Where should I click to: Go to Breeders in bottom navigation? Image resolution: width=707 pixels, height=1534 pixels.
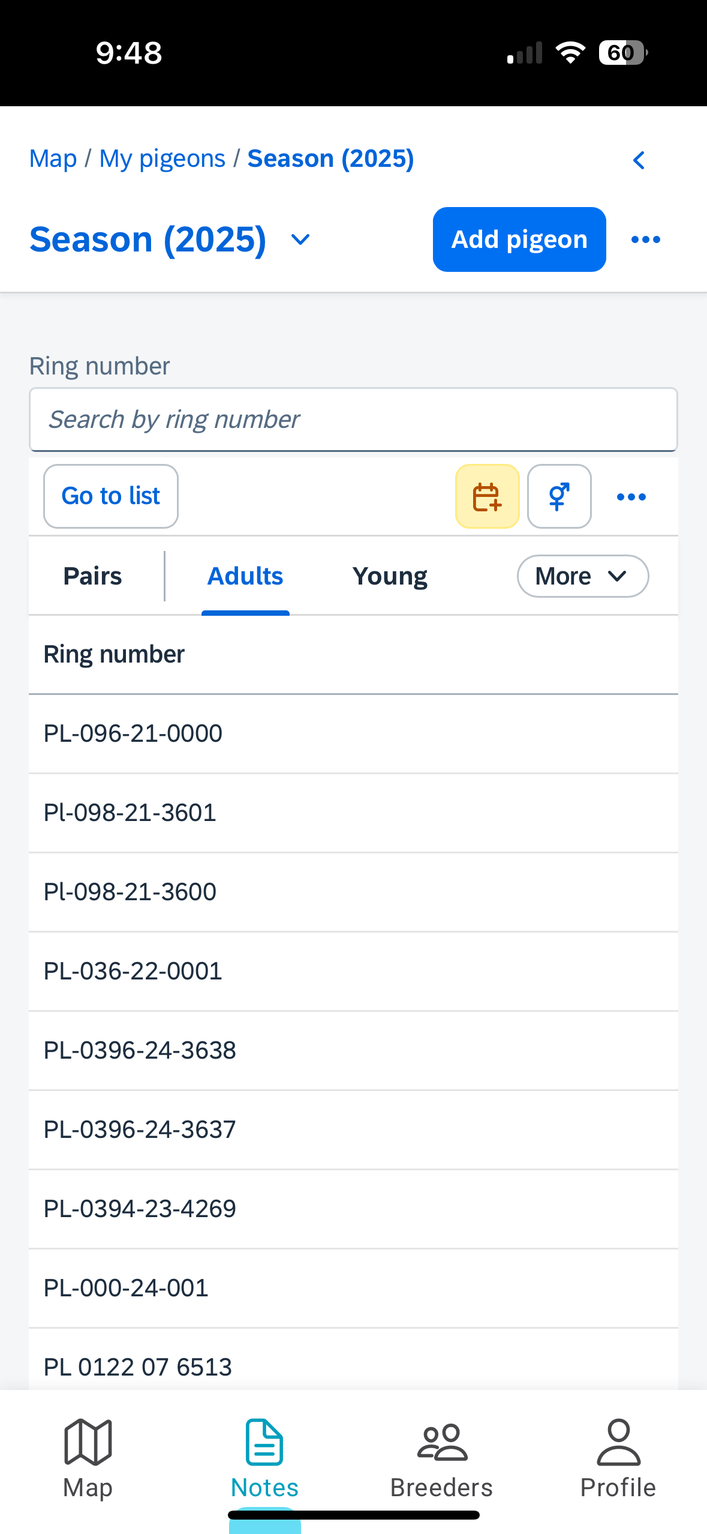tap(441, 1458)
